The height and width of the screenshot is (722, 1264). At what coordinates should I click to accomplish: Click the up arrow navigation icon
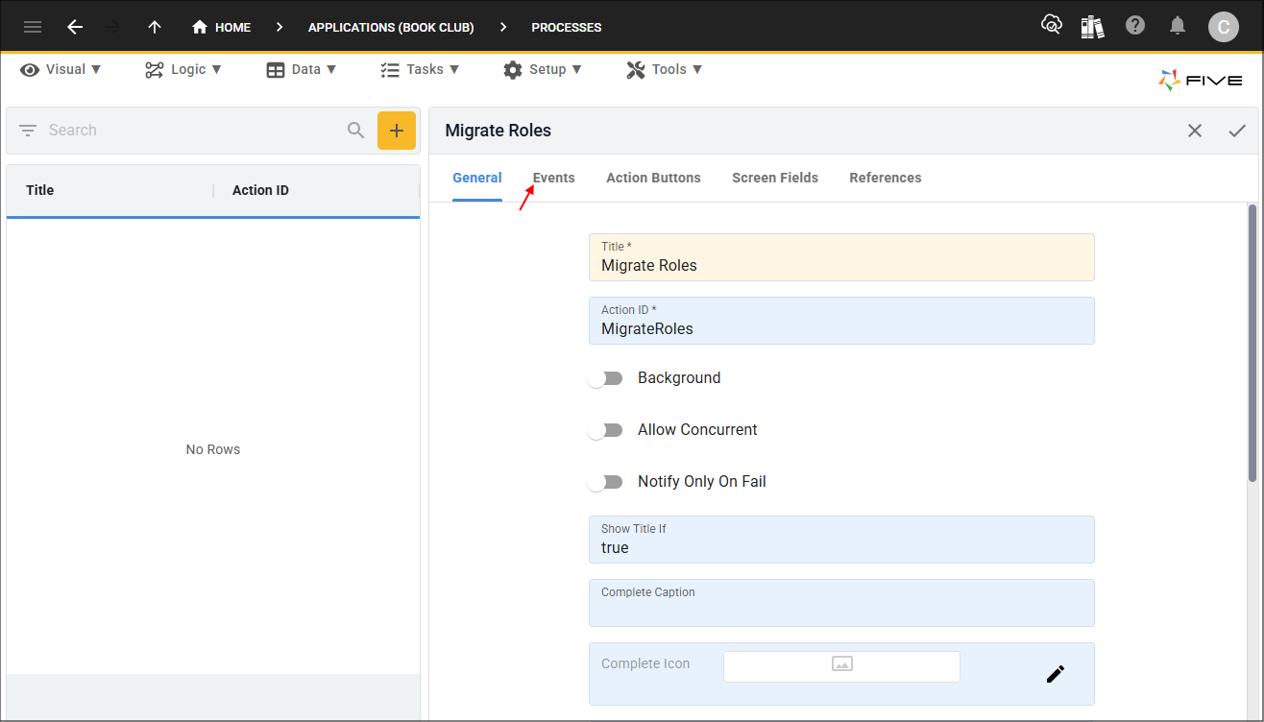[x=155, y=27]
